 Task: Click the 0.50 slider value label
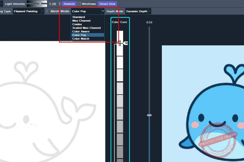click(x=149, y=22)
